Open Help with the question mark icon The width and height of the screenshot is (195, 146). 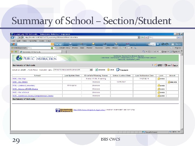[175, 65]
